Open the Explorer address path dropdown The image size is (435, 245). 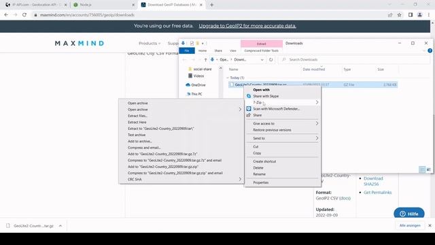[262, 60]
